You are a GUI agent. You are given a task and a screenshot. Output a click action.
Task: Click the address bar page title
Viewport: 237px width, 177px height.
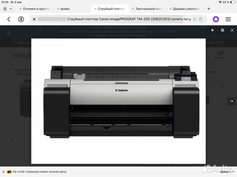click(129, 19)
